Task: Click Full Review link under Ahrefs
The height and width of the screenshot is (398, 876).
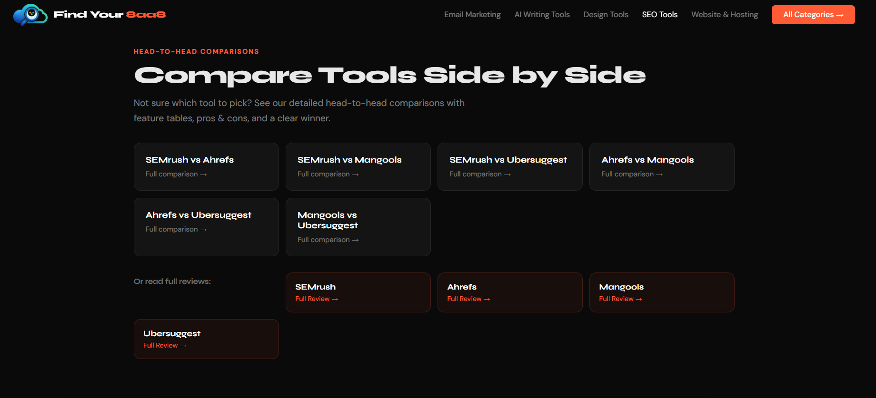Action: 468,299
